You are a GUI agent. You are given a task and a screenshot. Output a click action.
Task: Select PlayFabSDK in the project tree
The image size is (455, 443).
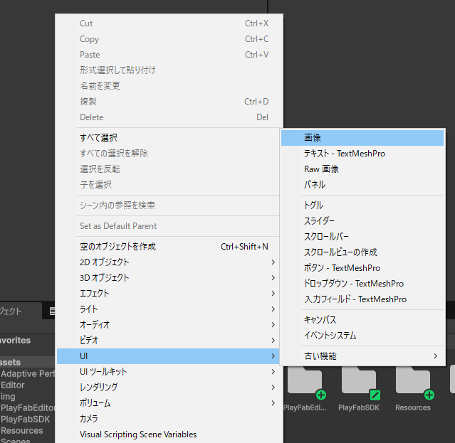25,420
